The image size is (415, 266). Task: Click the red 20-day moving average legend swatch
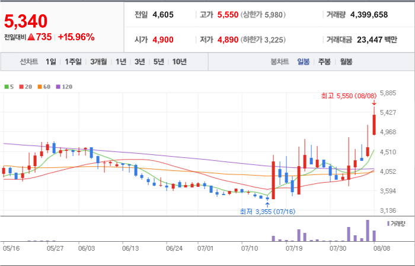click(21, 86)
